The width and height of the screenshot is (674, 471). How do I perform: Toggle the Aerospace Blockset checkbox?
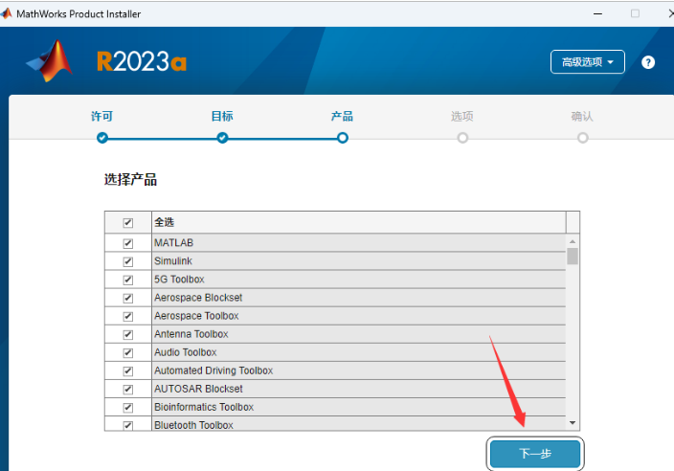tap(127, 298)
